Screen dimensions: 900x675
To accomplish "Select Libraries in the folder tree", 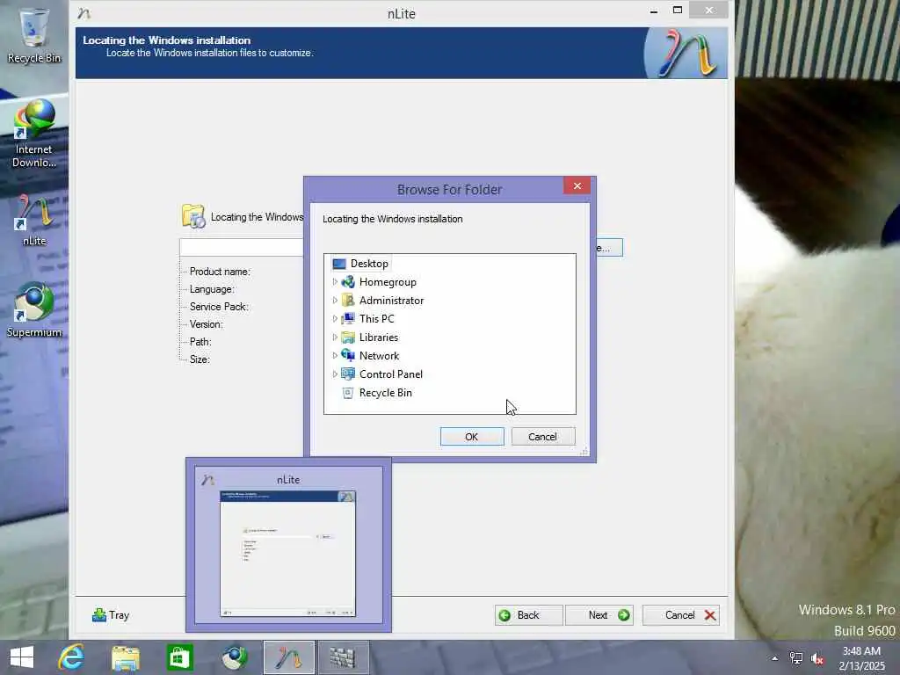I will [x=378, y=337].
